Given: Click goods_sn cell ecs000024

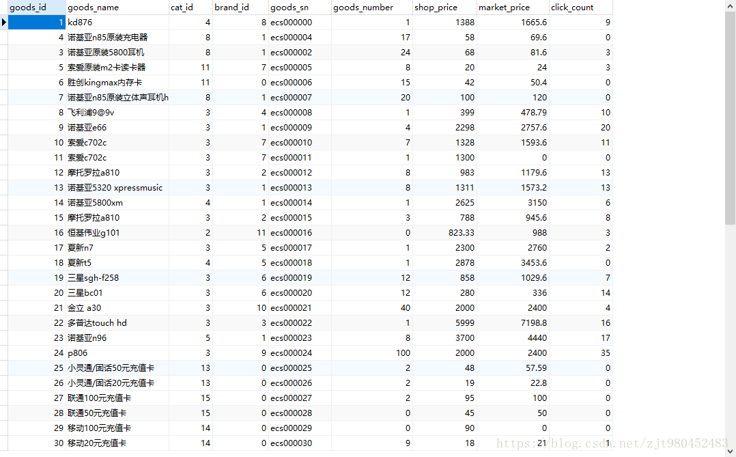Looking at the screenshot, I should click(300, 352).
